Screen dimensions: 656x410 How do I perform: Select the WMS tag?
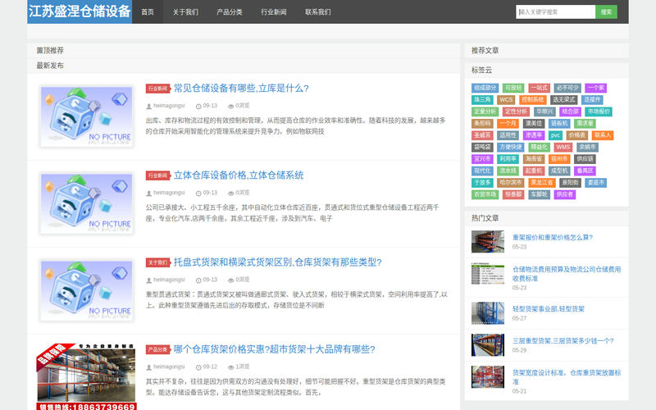pyautogui.click(x=563, y=148)
